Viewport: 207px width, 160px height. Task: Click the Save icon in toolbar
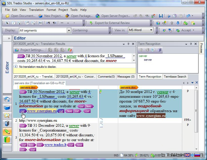tap(161, 16)
